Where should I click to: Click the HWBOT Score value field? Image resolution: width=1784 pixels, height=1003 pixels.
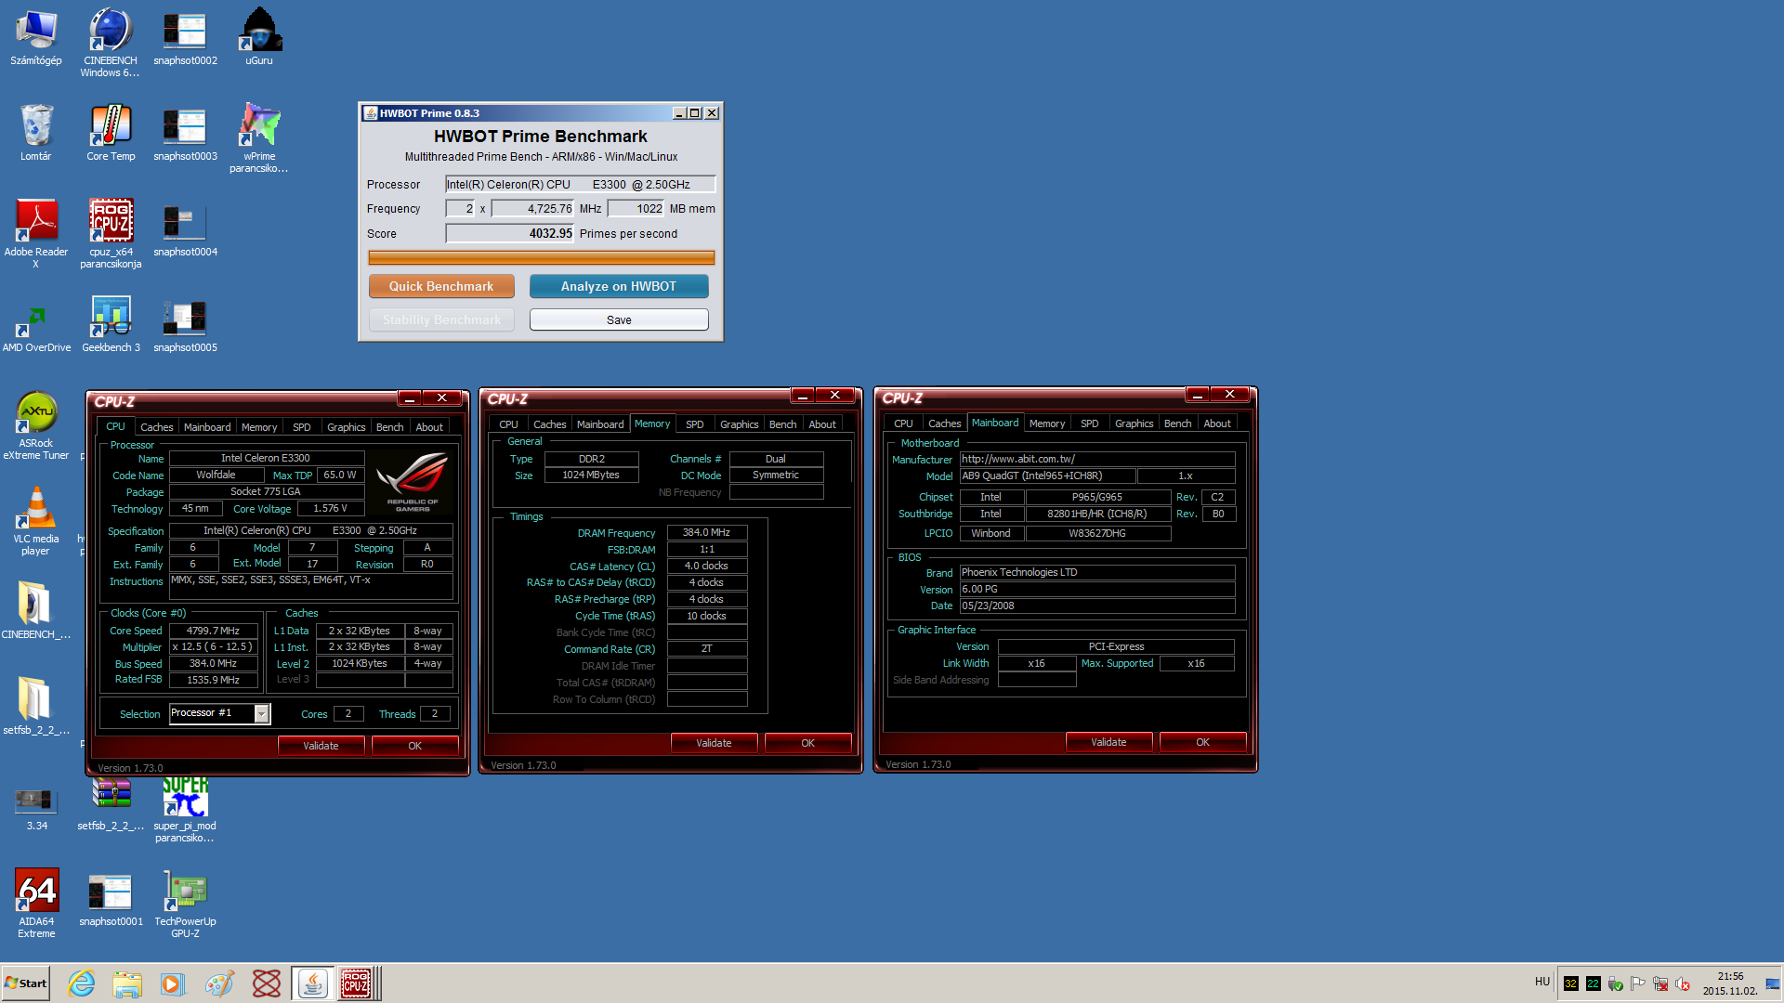(x=510, y=234)
